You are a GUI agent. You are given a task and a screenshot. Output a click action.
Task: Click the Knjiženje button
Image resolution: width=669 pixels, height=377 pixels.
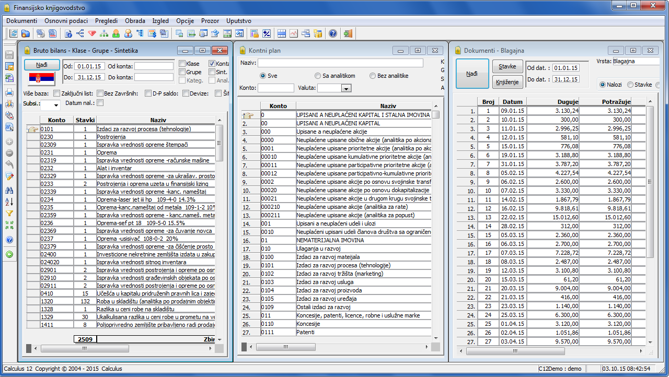[507, 82]
